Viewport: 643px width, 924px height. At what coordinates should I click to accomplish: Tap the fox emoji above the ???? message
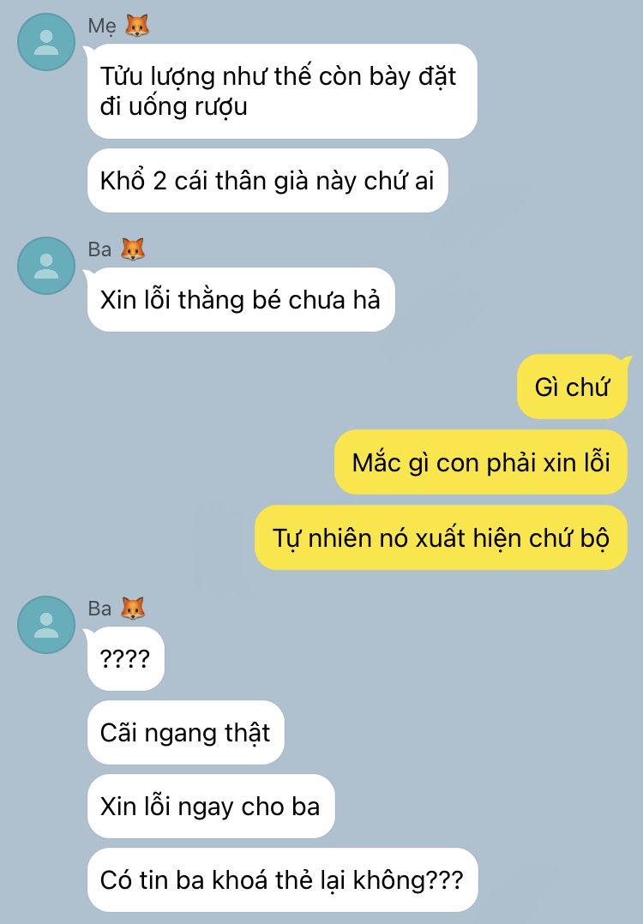point(133,609)
